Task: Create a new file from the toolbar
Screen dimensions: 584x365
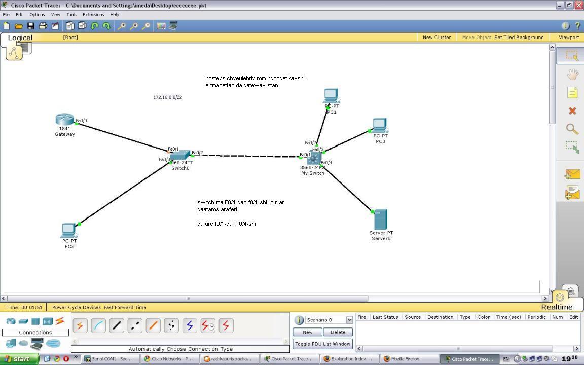Action: (x=6, y=26)
